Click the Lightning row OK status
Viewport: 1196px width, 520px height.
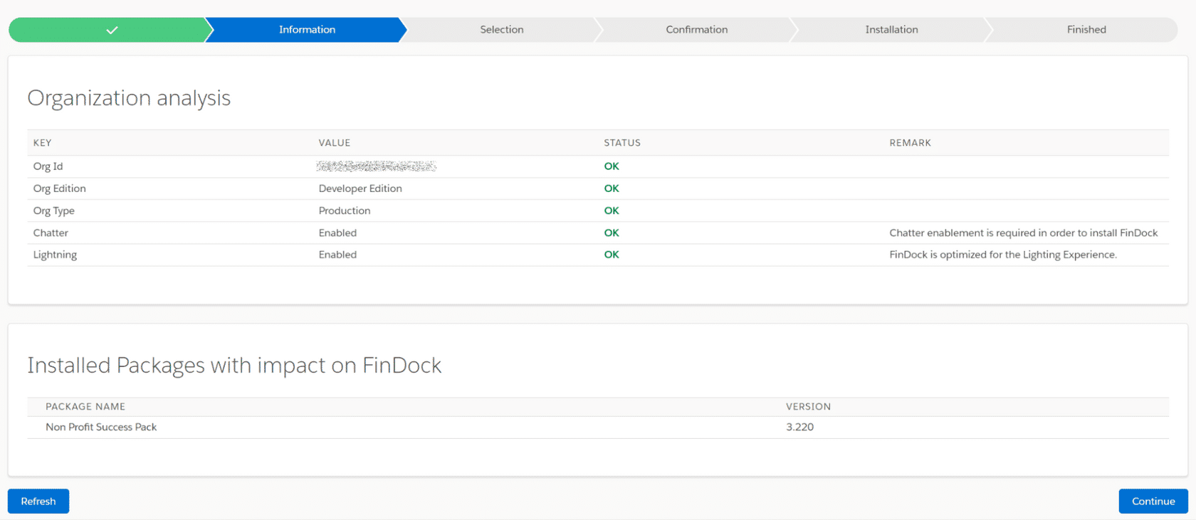tap(612, 255)
